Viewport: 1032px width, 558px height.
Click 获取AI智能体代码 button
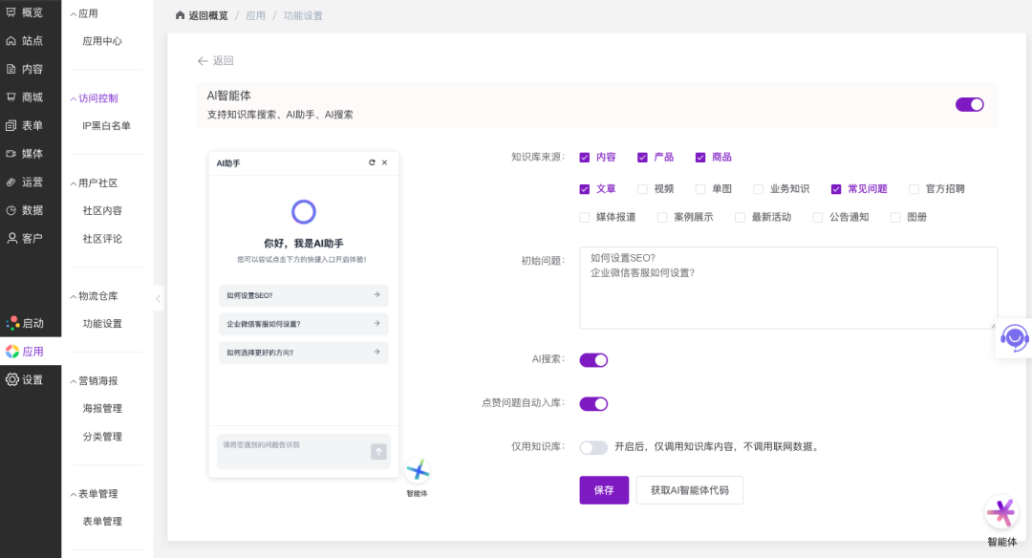[689, 490]
